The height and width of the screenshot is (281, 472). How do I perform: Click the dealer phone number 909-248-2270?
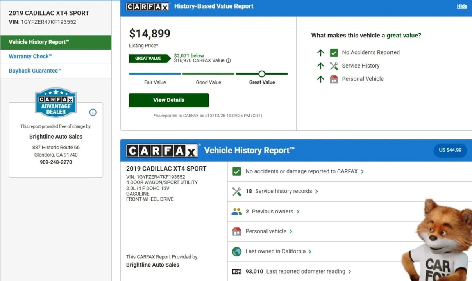[56, 162]
